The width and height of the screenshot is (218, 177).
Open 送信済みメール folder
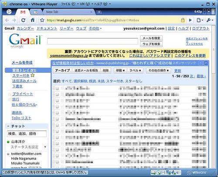pyautogui.click(x=24, y=81)
